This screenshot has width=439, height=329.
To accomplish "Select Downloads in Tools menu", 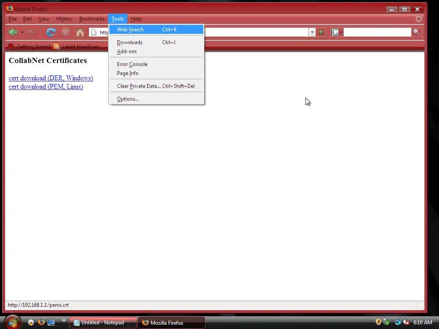I will [x=156, y=42].
